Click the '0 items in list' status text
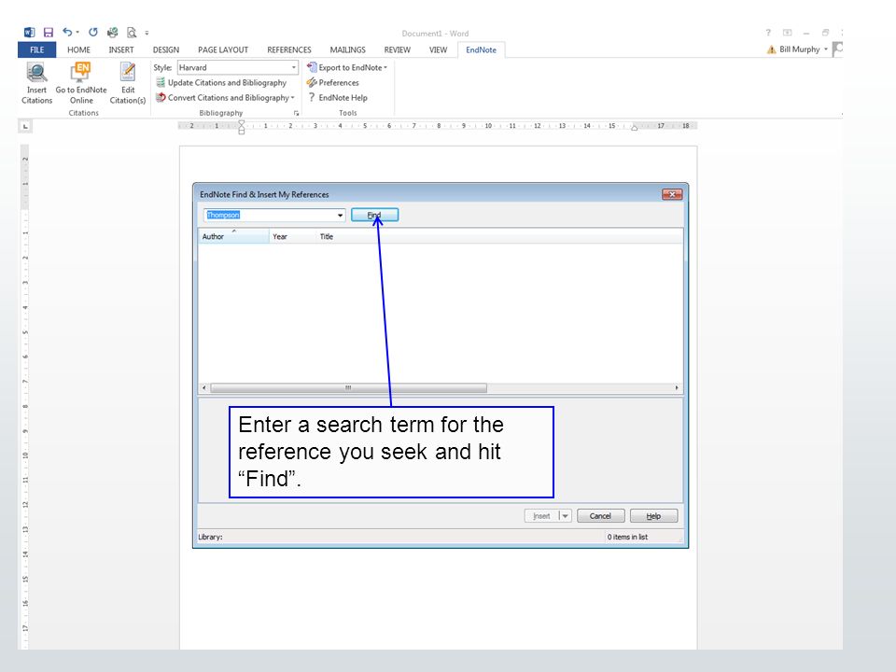The height and width of the screenshot is (672, 896). (627, 538)
